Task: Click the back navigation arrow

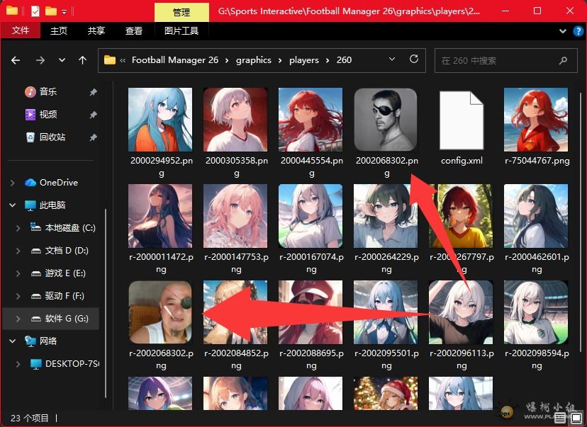Action: 15,60
